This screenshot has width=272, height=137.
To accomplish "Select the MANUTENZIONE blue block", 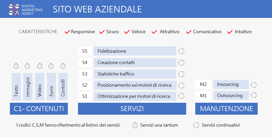I will pos(226,109).
